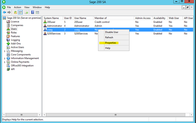Viewport: 196px width, 123px height.
Task: Select Office365 Integration tree label
Action: click(22, 66)
